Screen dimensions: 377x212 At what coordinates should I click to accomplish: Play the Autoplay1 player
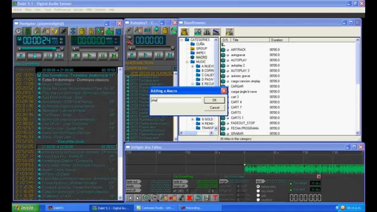click(145, 55)
